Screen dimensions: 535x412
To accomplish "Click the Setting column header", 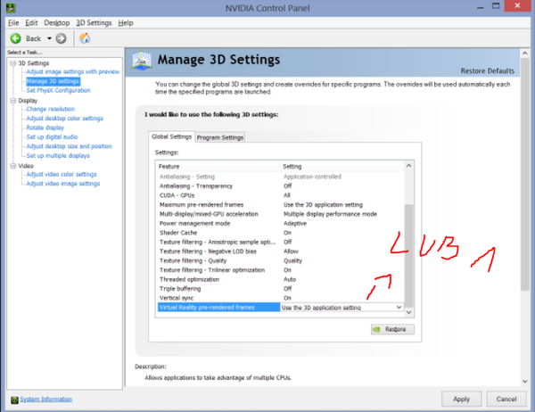I will tap(342, 166).
